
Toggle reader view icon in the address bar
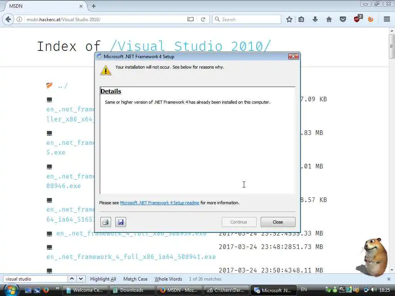[x=191, y=19]
